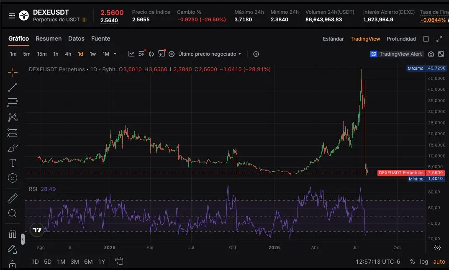
Task: Set date range to 6M
Action: pos(88,262)
